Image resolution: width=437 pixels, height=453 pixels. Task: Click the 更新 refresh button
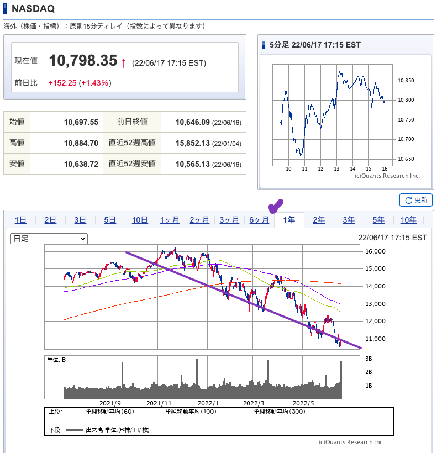[415, 200]
